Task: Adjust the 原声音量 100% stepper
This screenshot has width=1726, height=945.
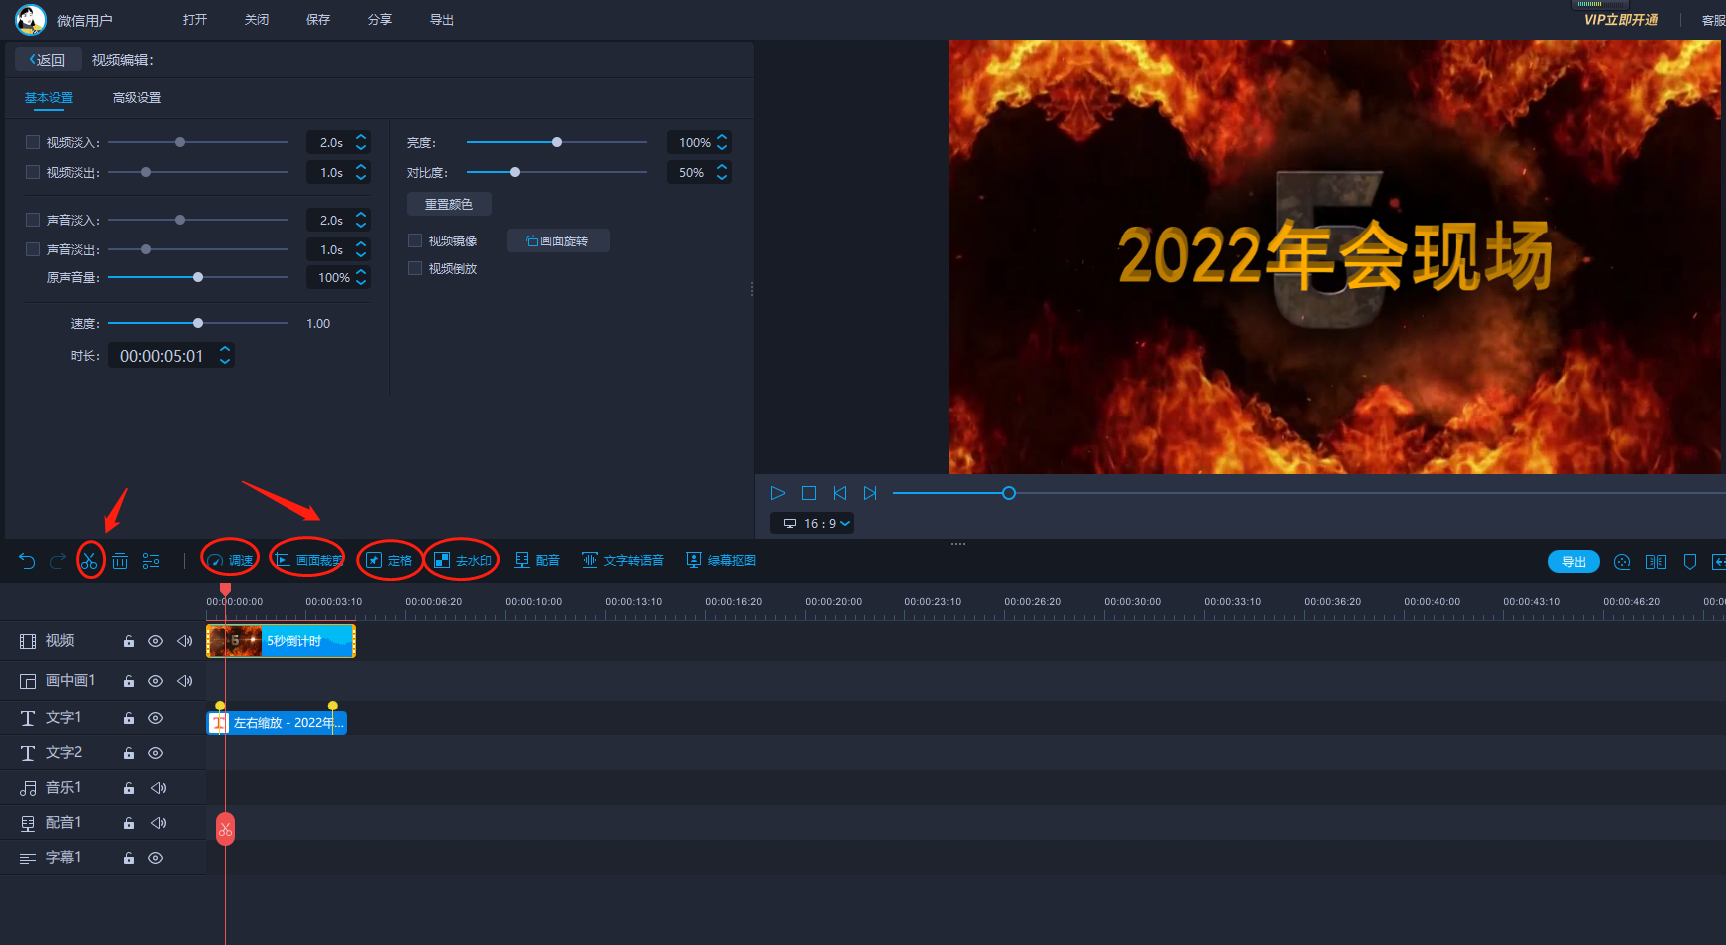Action: click(361, 277)
